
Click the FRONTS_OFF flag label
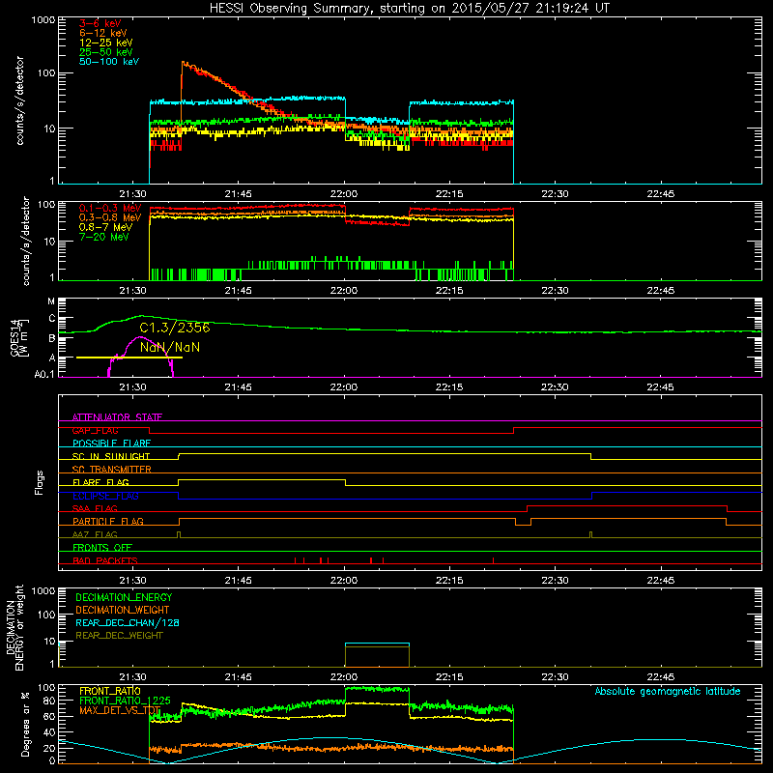pyautogui.click(x=102, y=547)
